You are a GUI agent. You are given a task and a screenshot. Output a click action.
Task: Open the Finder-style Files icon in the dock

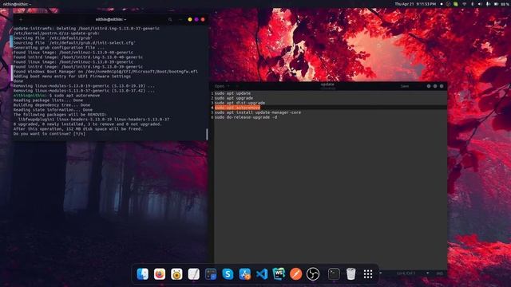143,274
